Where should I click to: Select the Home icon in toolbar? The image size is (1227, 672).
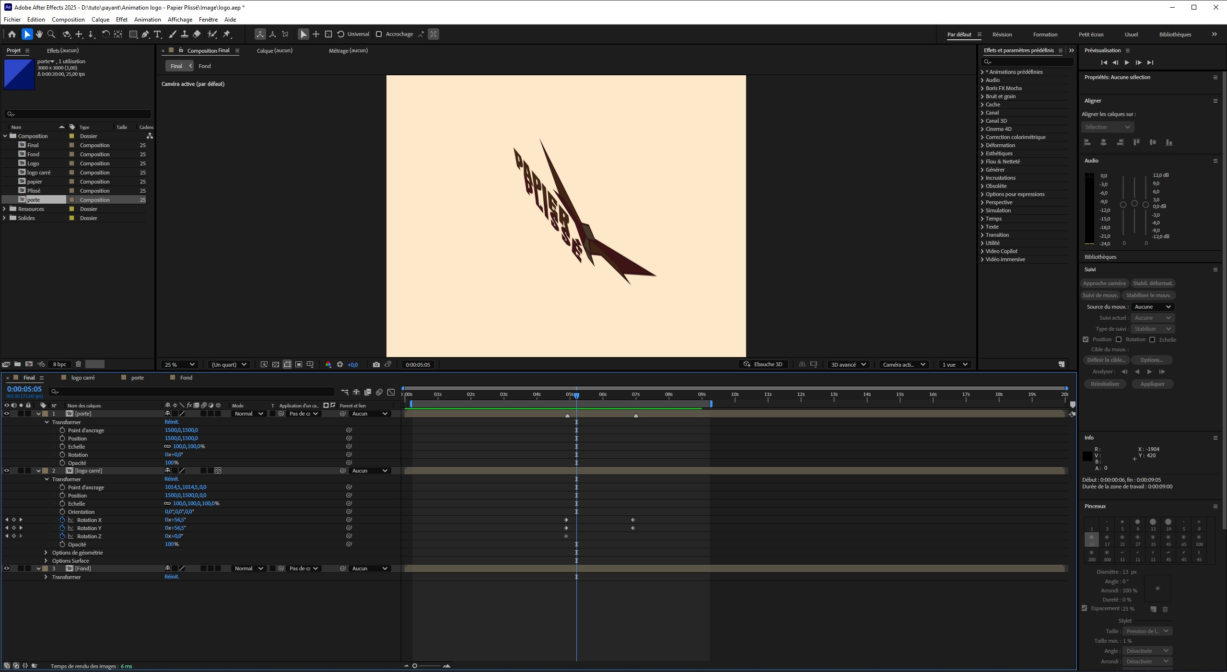click(x=12, y=34)
